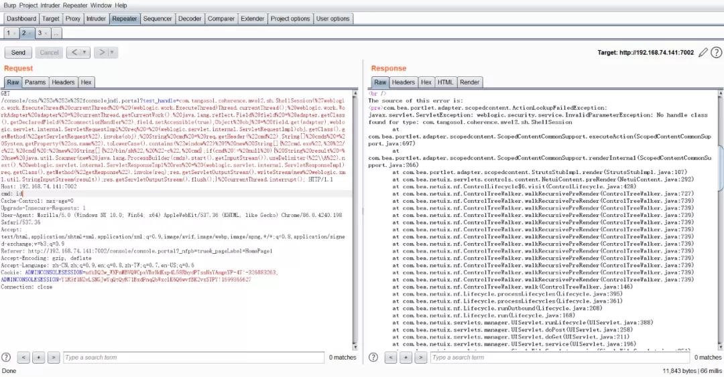Viewport: 724px width, 377px height.
Task: Click the Target URL label text
Action: click(646, 53)
